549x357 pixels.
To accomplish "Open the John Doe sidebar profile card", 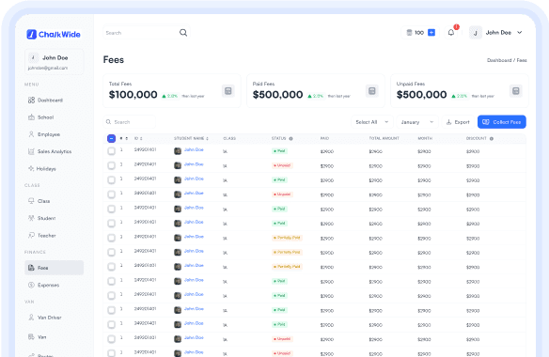I will pos(55,62).
